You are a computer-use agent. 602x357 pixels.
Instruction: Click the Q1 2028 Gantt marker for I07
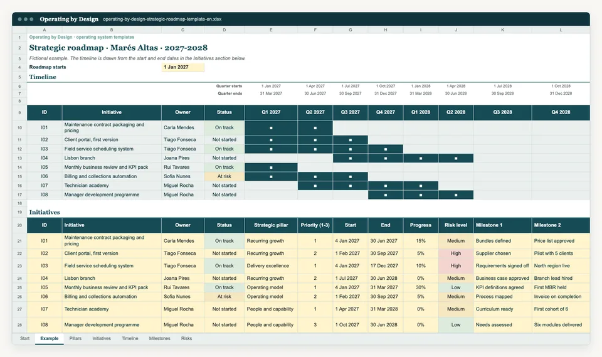[421, 186]
